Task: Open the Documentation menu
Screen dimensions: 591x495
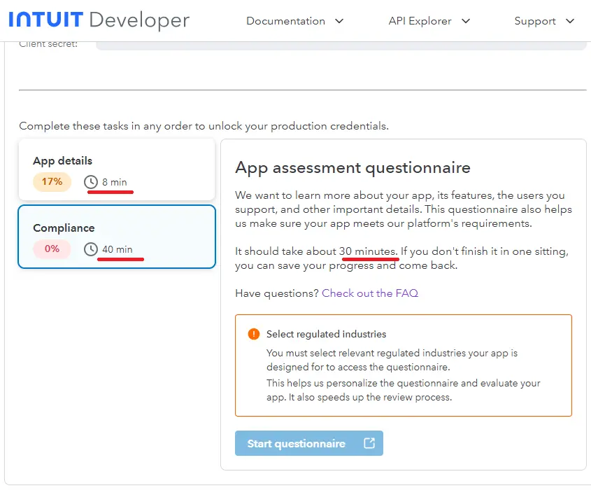Action: coord(285,21)
